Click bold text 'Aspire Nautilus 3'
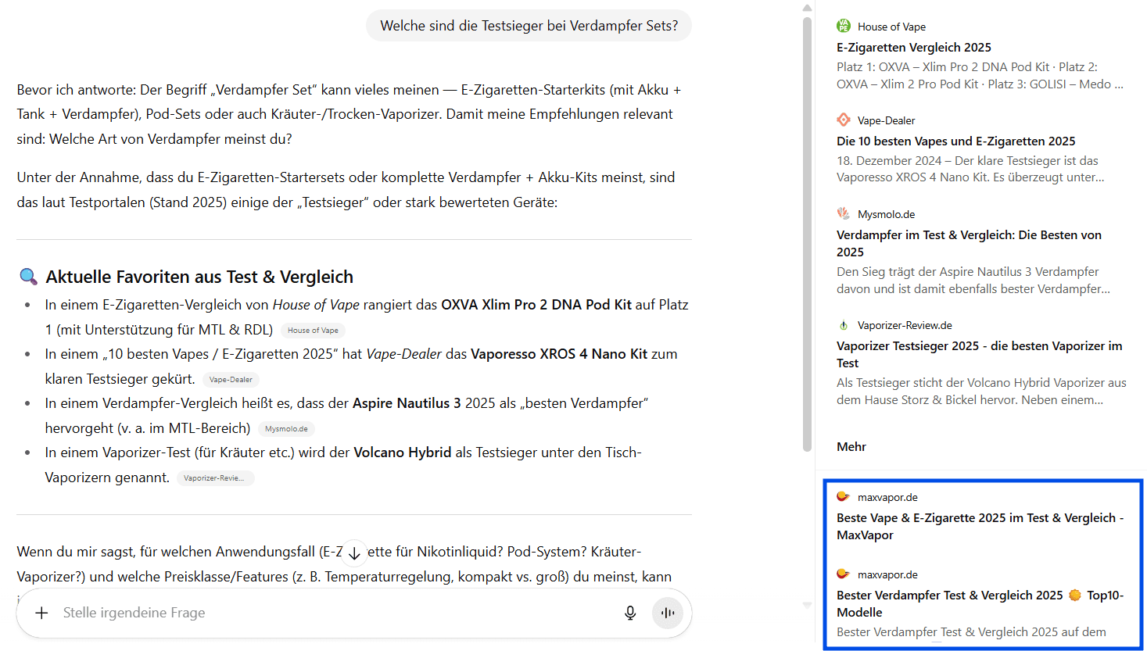This screenshot has height=651, width=1147. 407,403
